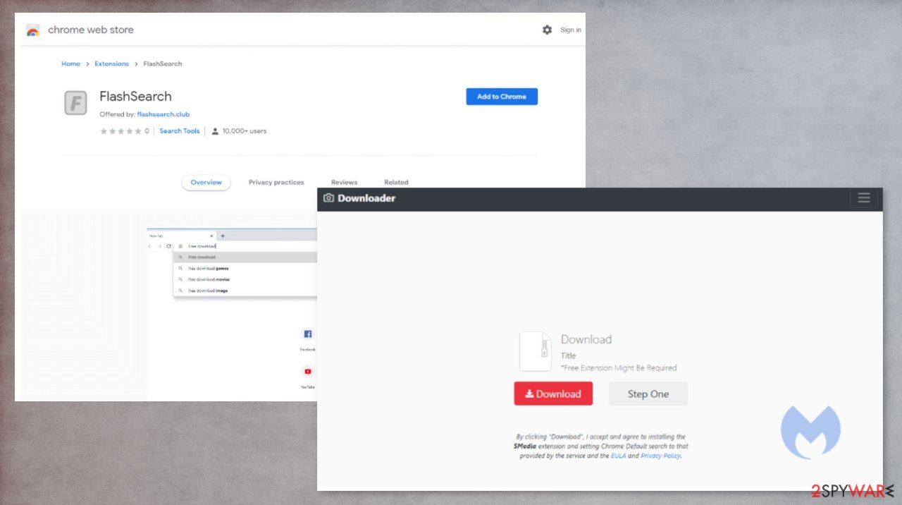Image resolution: width=902 pixels, height=505 pixels.
Task: Click the five-star rating row
Action: point(121,131)
